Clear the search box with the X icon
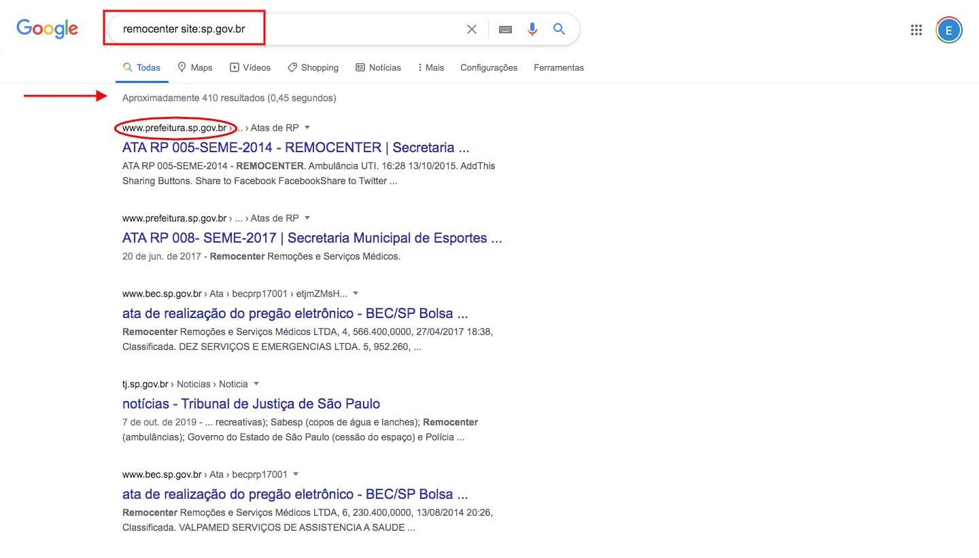Viewport: 979px width, 558px height. (x=471, y=29)
